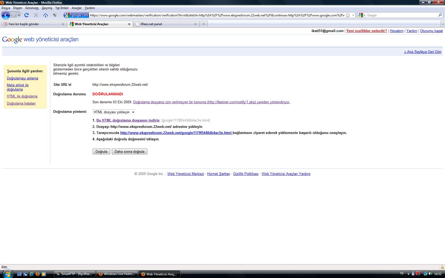The image size is (445, 278).
Task: Open the 'Gizlilik Politikası' footer link
Action: click(246, 174)
